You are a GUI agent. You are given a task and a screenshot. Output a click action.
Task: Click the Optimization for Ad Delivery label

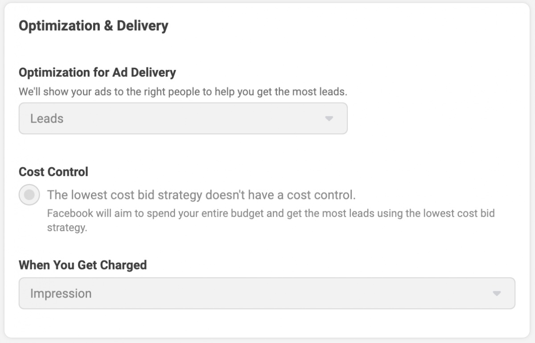(96, 72)
